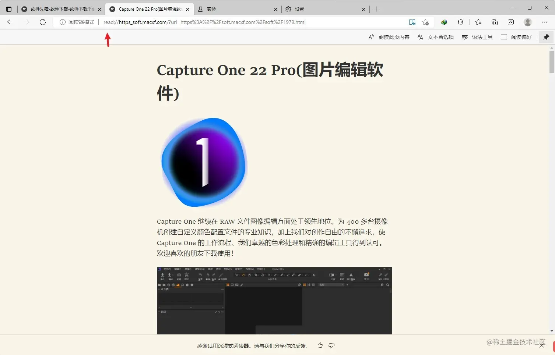Open 语法工具 grammar tools
Image resolution: width=555 pixels, height=355 pixels.
coord(477,37)
